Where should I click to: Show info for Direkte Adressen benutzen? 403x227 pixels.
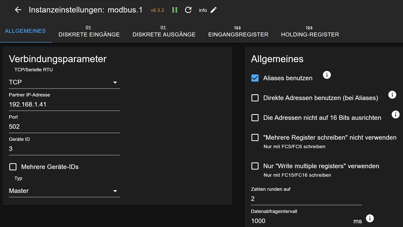[392, 95]
